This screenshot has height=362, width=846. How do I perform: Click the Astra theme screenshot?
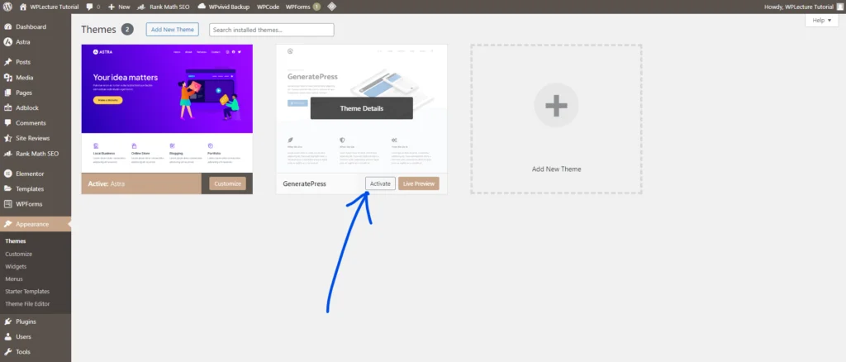[167, 108]
